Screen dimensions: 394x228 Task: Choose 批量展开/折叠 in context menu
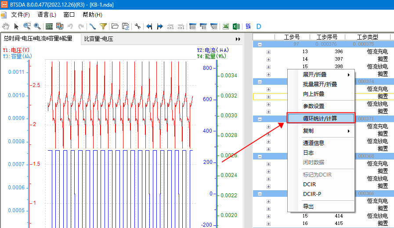pyautogui.click(x=321, y=84)
